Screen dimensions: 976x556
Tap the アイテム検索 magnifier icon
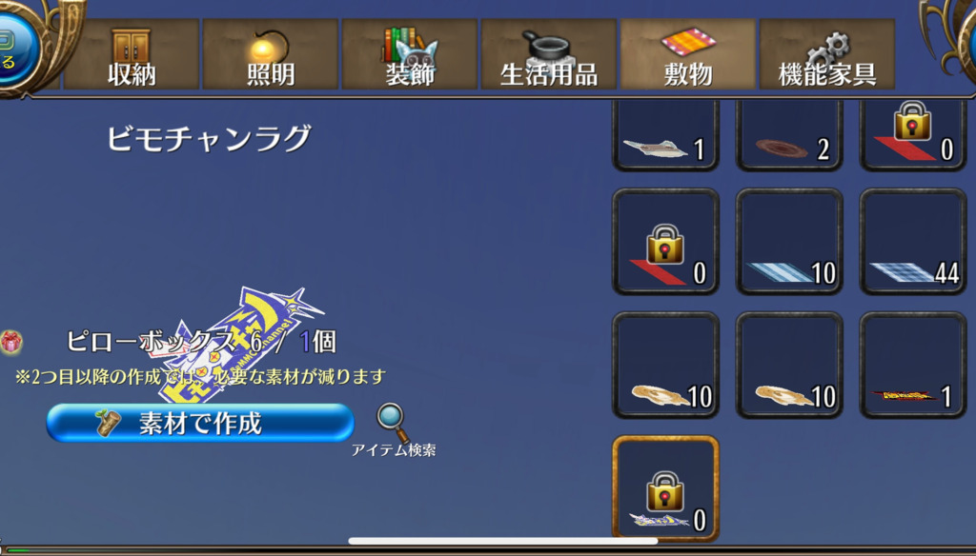[393, 423]
